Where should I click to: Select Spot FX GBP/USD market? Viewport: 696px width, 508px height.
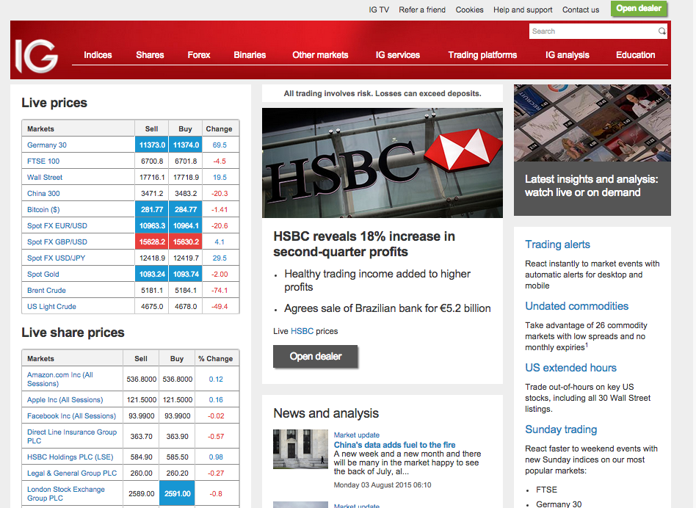(57, 242)
